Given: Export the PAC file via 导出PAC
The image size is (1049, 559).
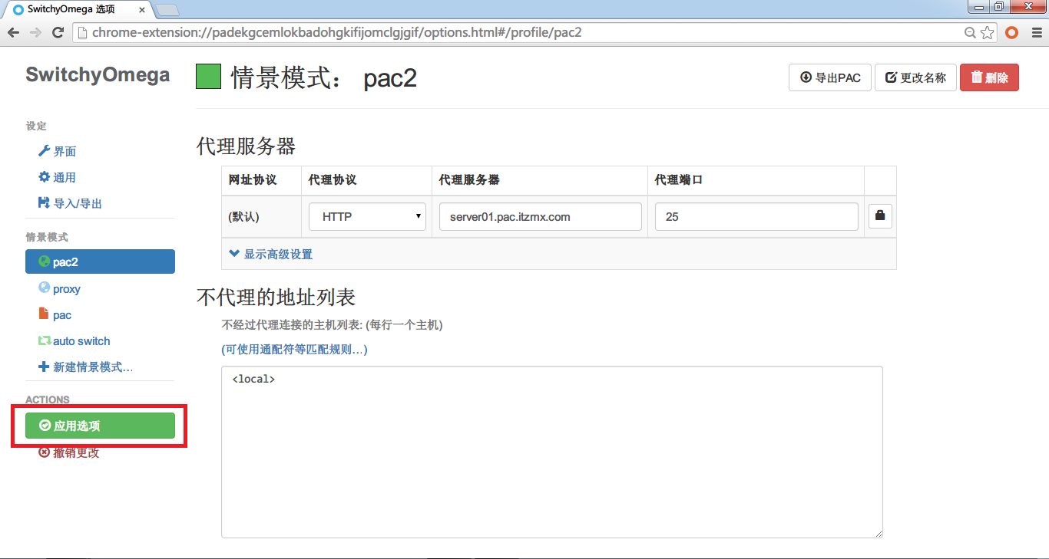Looking at the screenshot, I should point(829,77).
